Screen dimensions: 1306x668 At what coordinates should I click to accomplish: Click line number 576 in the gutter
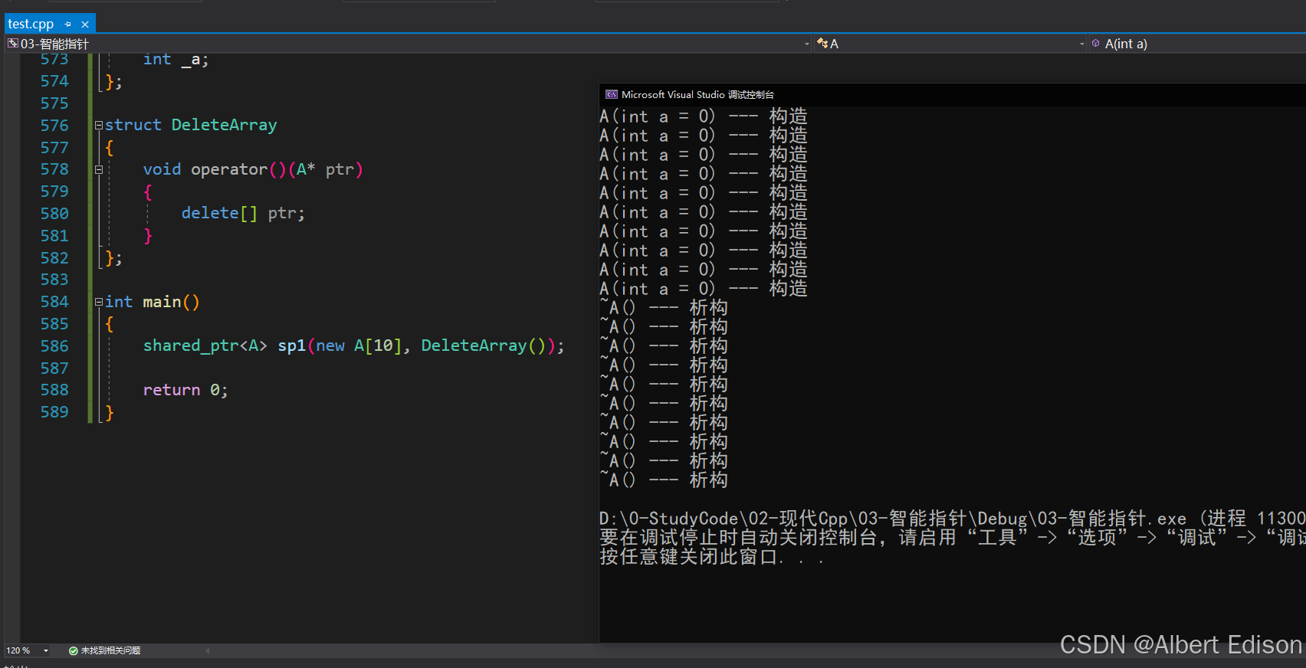pyautogui.click(x=54, y=125)
